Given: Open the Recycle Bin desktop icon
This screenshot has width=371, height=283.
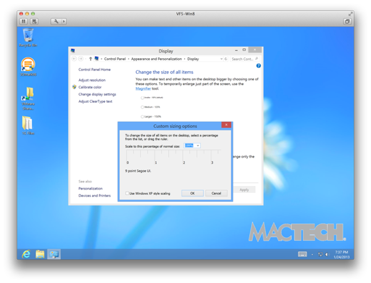Looking at the screenshot, I should [28, 37].
